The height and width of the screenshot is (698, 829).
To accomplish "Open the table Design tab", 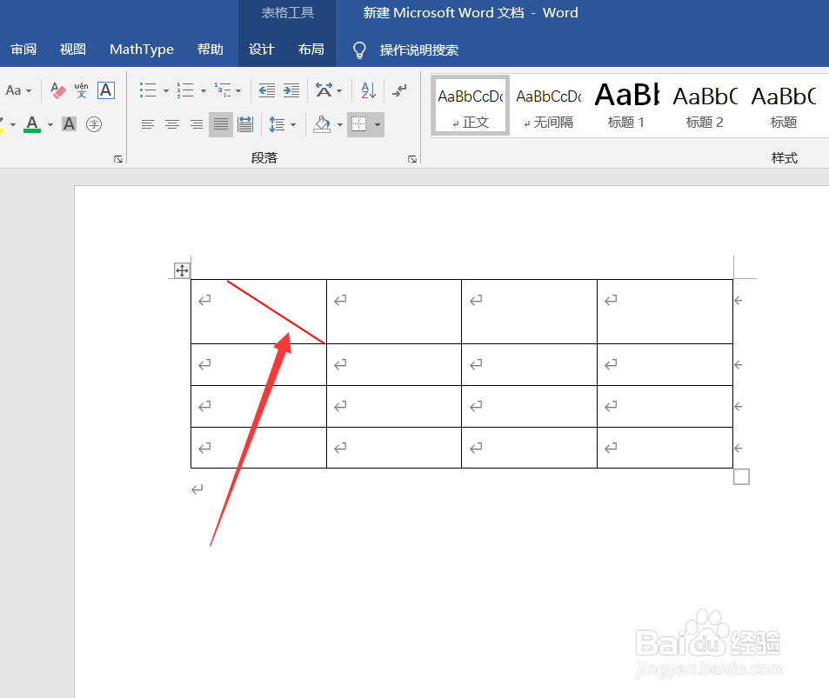I will 262,50.
